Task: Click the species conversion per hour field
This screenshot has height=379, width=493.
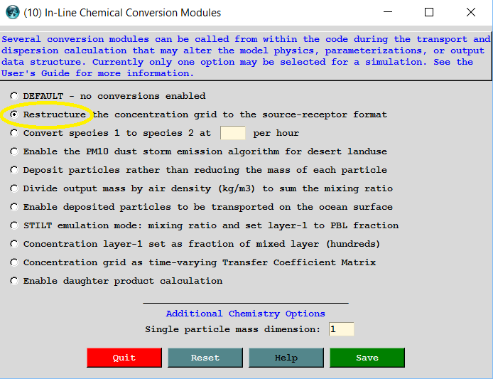Action: click(x=232, y=133)
